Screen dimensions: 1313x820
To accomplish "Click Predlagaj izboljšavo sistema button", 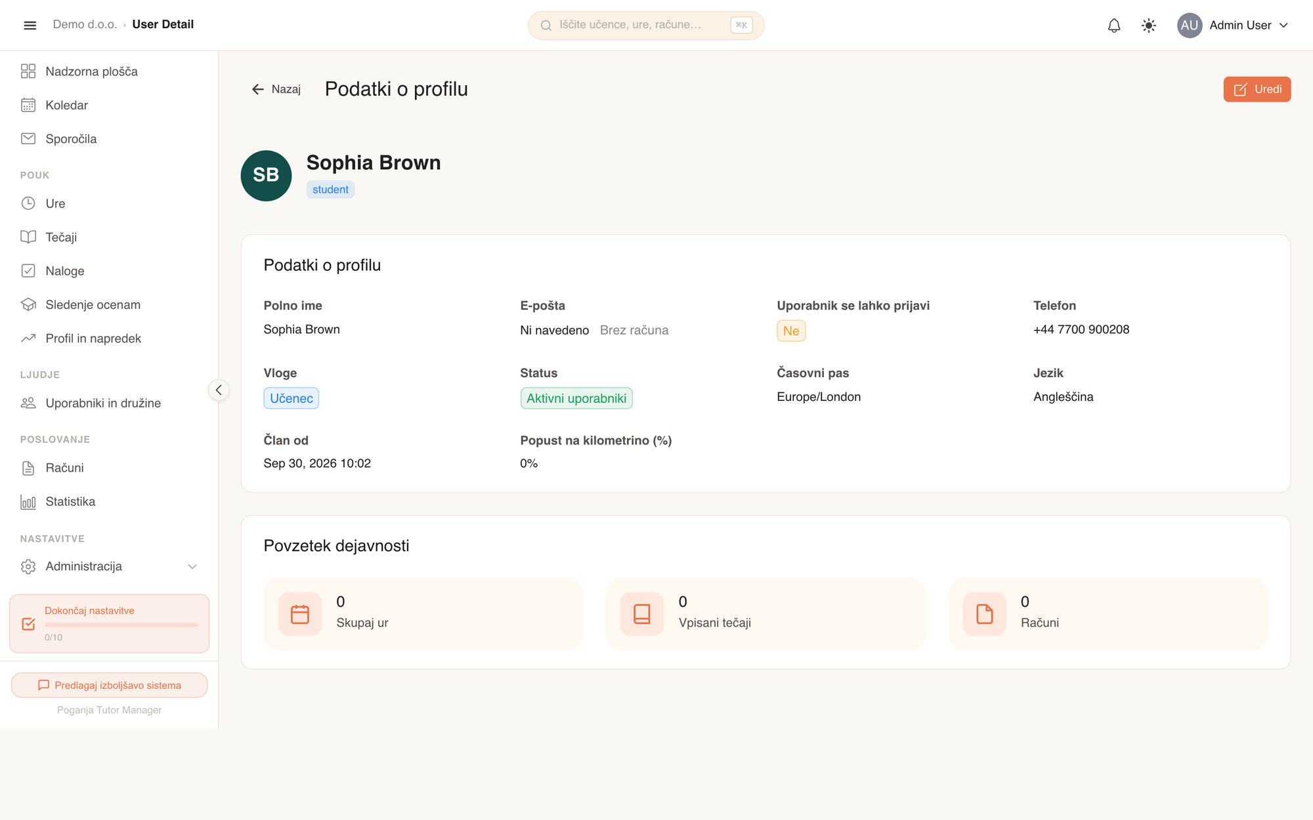I will click(x=110, y=685).
